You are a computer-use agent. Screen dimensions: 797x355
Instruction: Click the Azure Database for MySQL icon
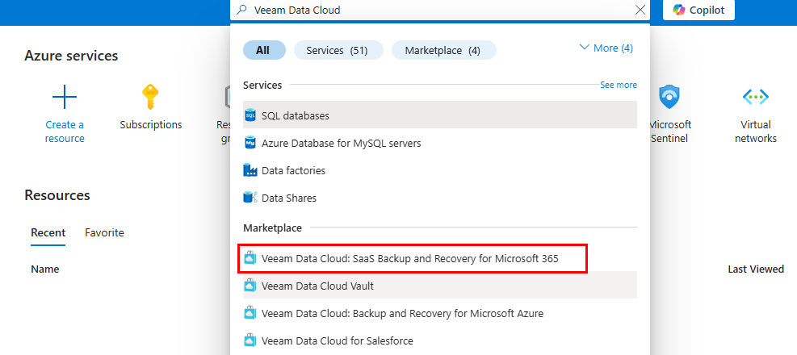(250, 143)
